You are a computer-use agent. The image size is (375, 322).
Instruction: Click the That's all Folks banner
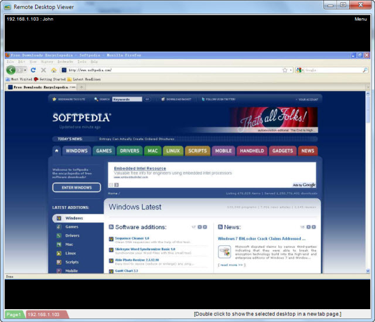[x=274, y=119]
